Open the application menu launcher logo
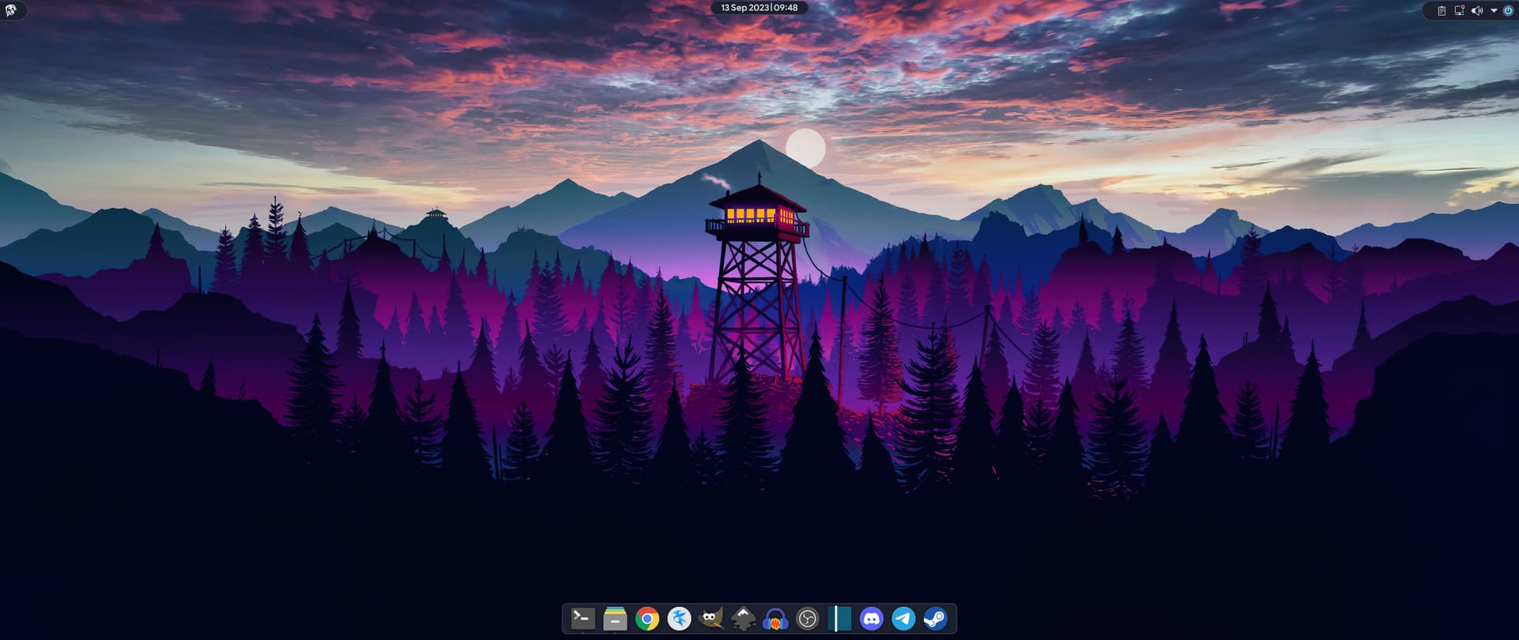1519x640 pixels. tap(11, 10)
